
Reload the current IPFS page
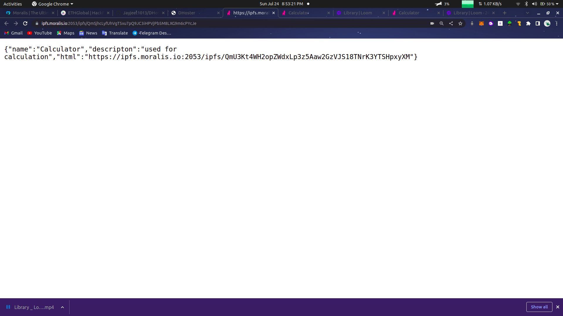coord(25,23)
